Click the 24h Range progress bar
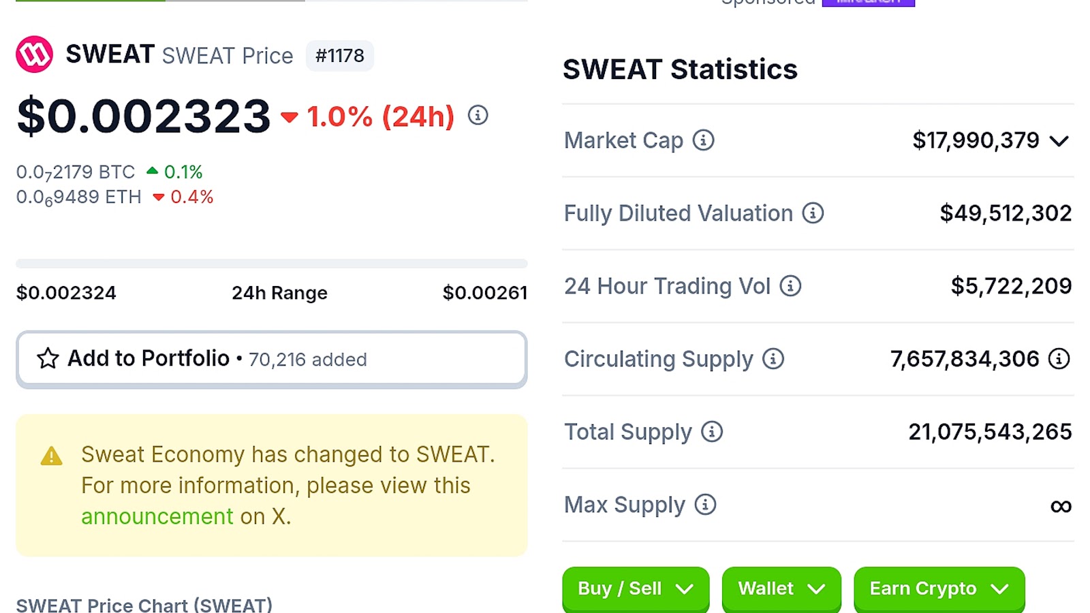 [x=272, y=264]
